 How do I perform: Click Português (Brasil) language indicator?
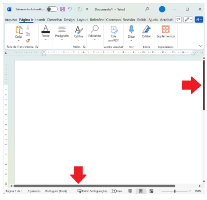[56, 191]
